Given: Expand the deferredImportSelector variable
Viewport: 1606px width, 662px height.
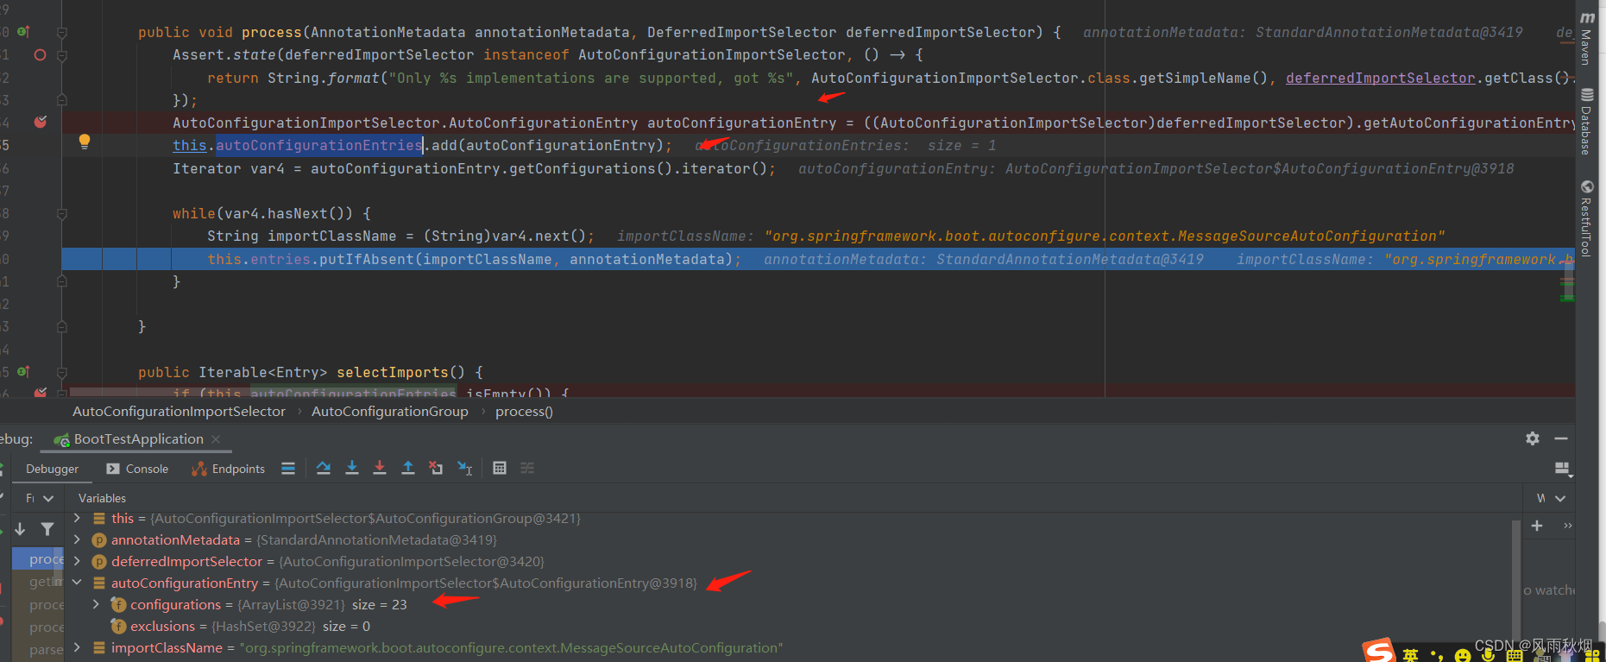Looking at the screenshot, I should point(77,561).
